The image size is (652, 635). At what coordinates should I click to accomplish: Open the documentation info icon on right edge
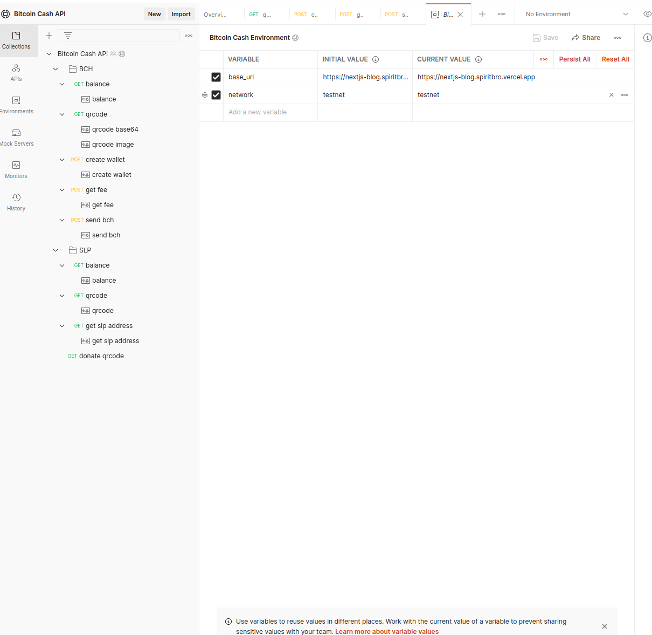648,38
